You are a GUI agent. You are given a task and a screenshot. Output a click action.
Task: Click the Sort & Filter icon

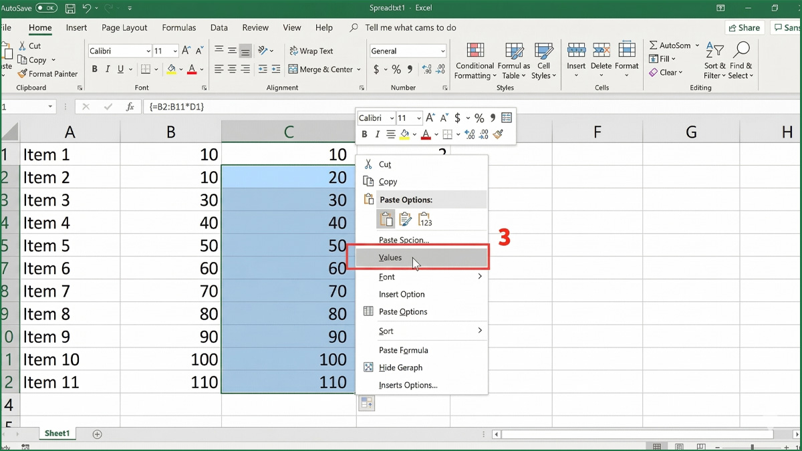tap(714, 51)
